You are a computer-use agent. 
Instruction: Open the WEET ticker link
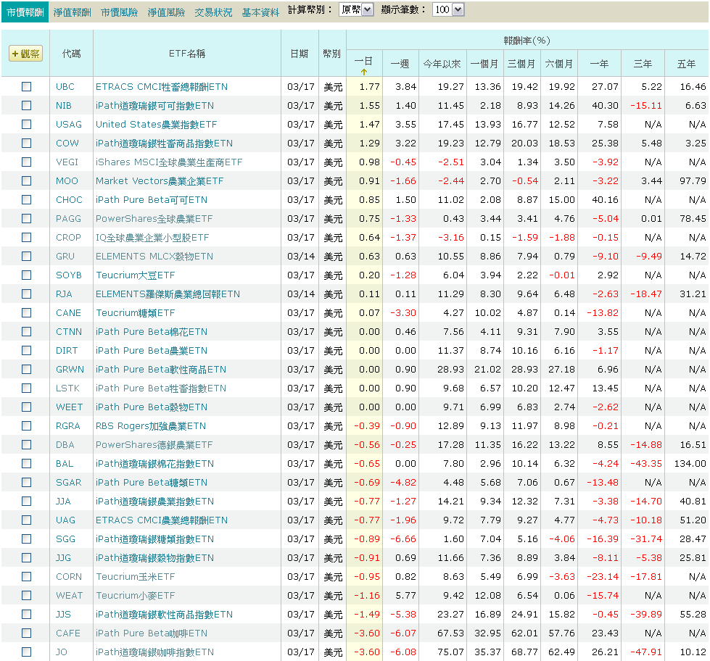(70, 407)
